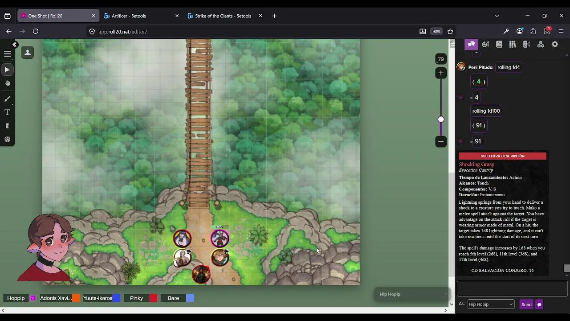570x321 pixels.
Task: Open the list all tabs dropdown arrow
Action: [497, 16]
